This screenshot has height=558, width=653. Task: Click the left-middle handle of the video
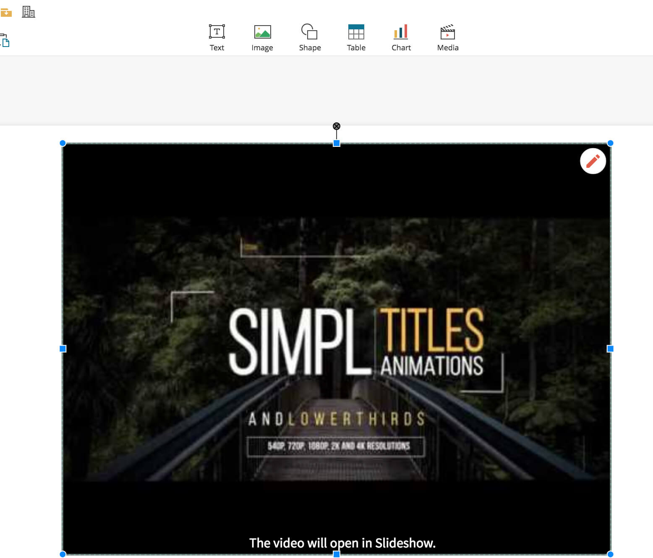pos(63,349)
